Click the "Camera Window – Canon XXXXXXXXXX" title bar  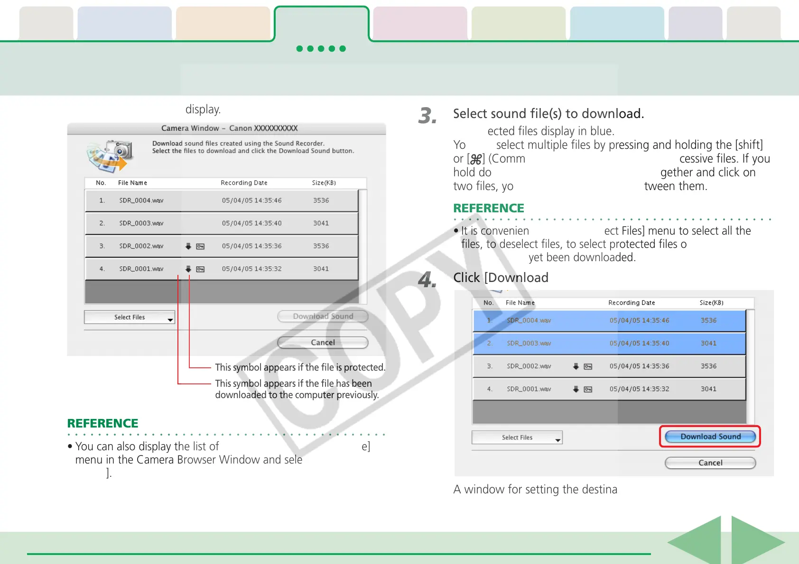click(x=226, y=128)
